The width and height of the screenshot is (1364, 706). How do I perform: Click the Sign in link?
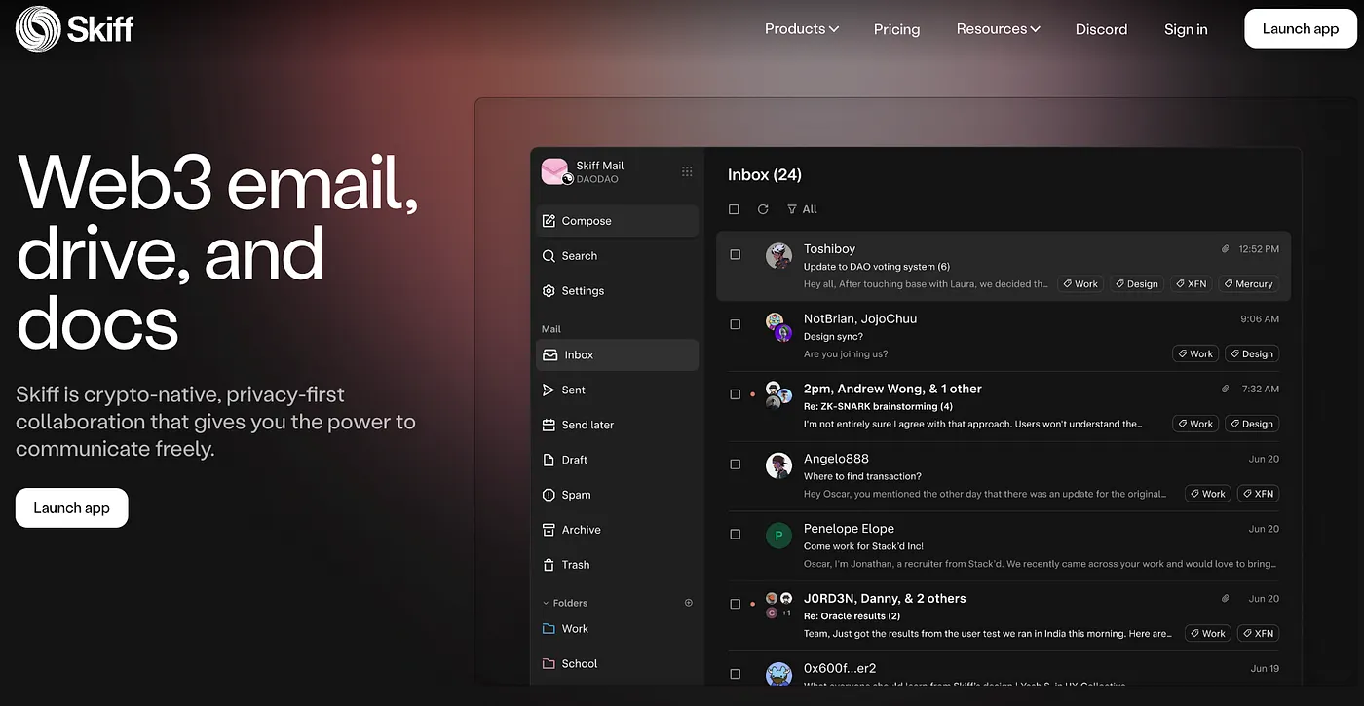(x=1186, y=29)
